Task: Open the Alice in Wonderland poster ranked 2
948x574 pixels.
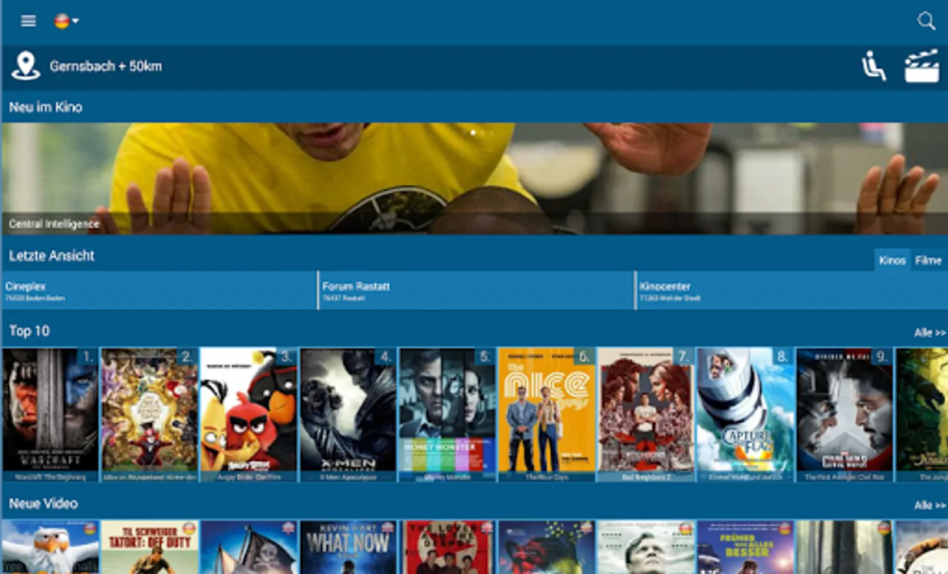Action: [x=149, y=415]
